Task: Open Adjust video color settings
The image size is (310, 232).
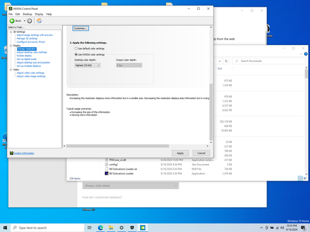Action: point(30,73)
